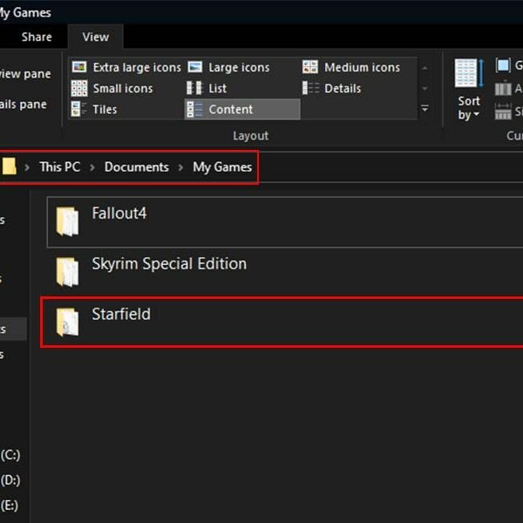Image resolution: width=523 pixels, height=523 pixels.
Task: Toggle the Details pane button
Action: tap(23, 105)
